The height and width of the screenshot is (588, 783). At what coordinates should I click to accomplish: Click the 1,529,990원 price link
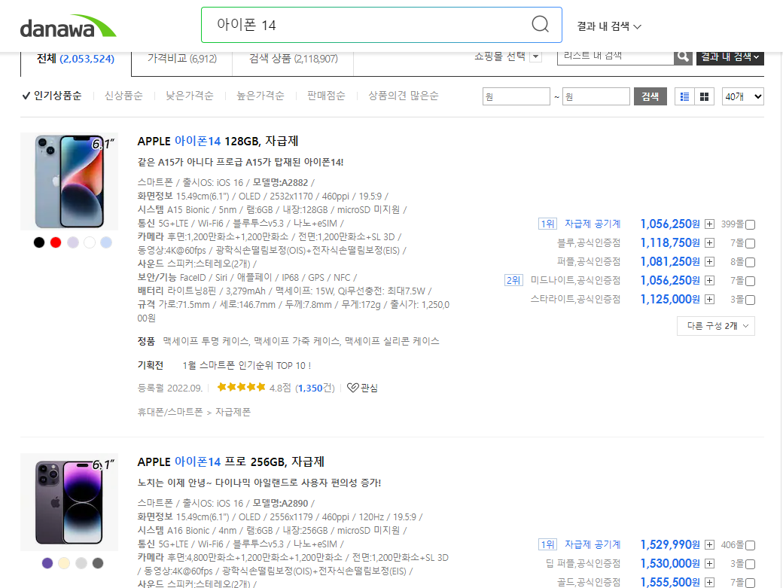(670, 544)
